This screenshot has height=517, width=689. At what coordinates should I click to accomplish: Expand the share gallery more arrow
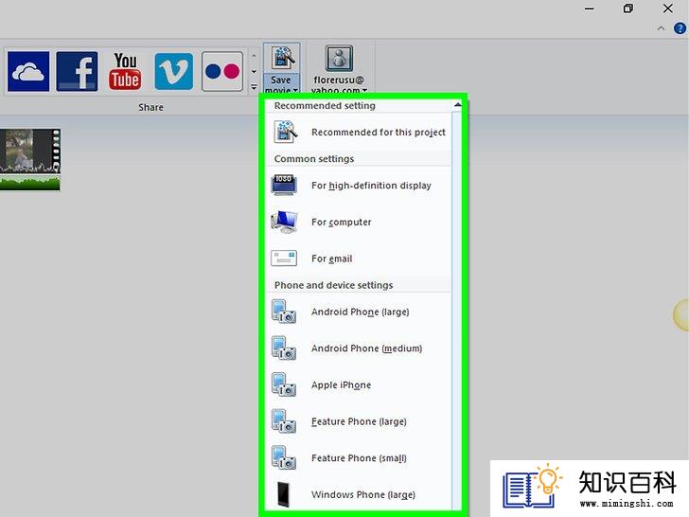pyautogui.click(x=254, y=87)
